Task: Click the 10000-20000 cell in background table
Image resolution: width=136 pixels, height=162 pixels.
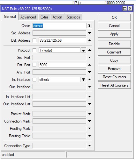Action: pos(115,3)
